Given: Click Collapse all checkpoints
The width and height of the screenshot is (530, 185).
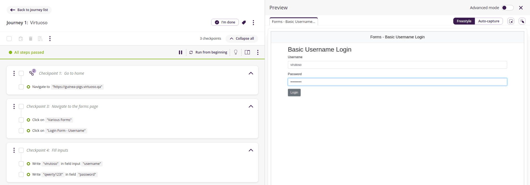Looking at the screenshot, I should click(242, 39).
